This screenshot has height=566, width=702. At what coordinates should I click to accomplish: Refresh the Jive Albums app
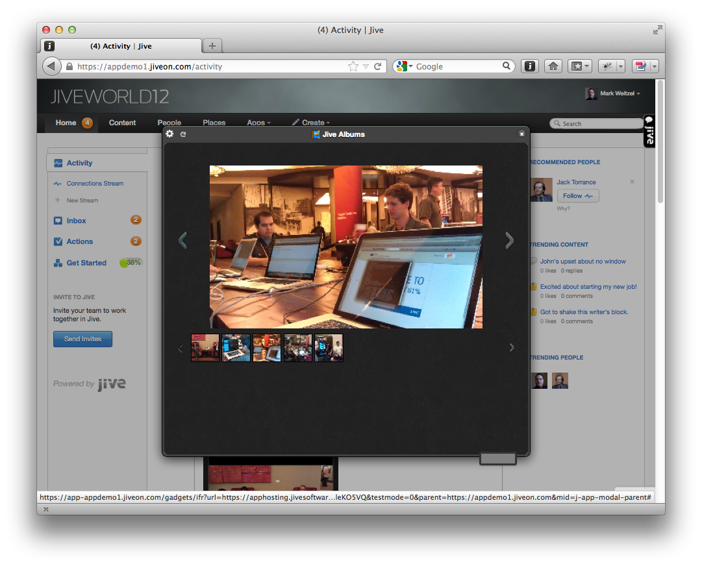click(x=183, y=134)
